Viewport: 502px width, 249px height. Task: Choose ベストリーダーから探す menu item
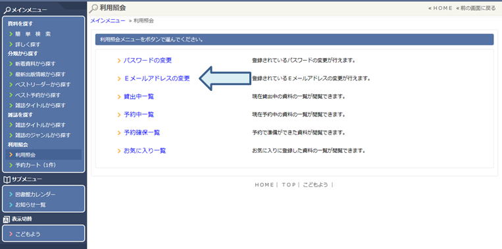[43, 84]
